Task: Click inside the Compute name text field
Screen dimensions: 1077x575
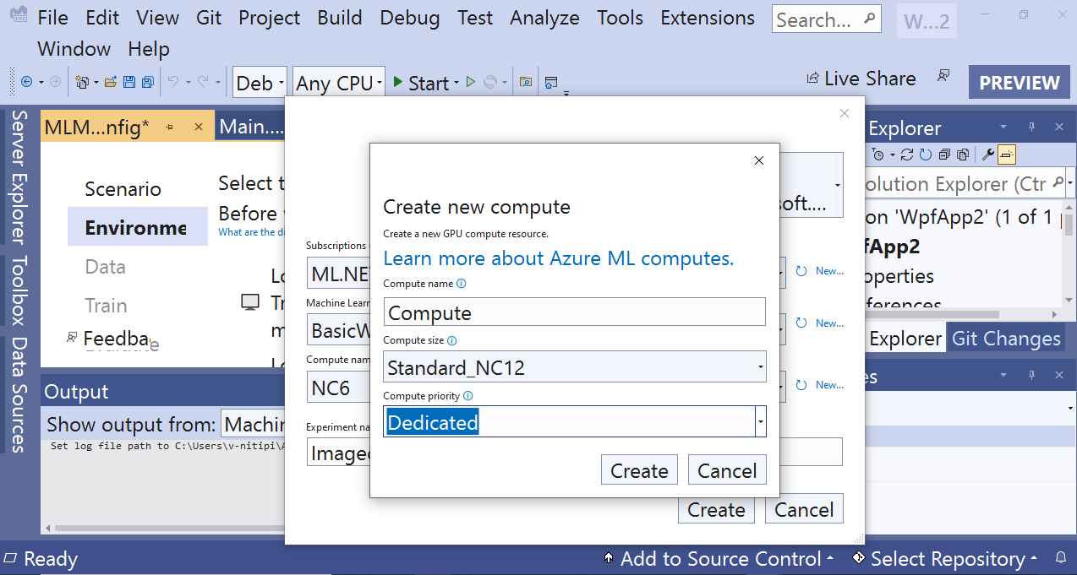Action: (575, 312)
